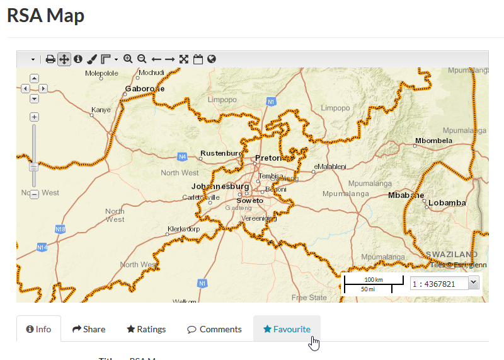Click the RSA Map page heading
504x360 pixels.
coord(45,15)
